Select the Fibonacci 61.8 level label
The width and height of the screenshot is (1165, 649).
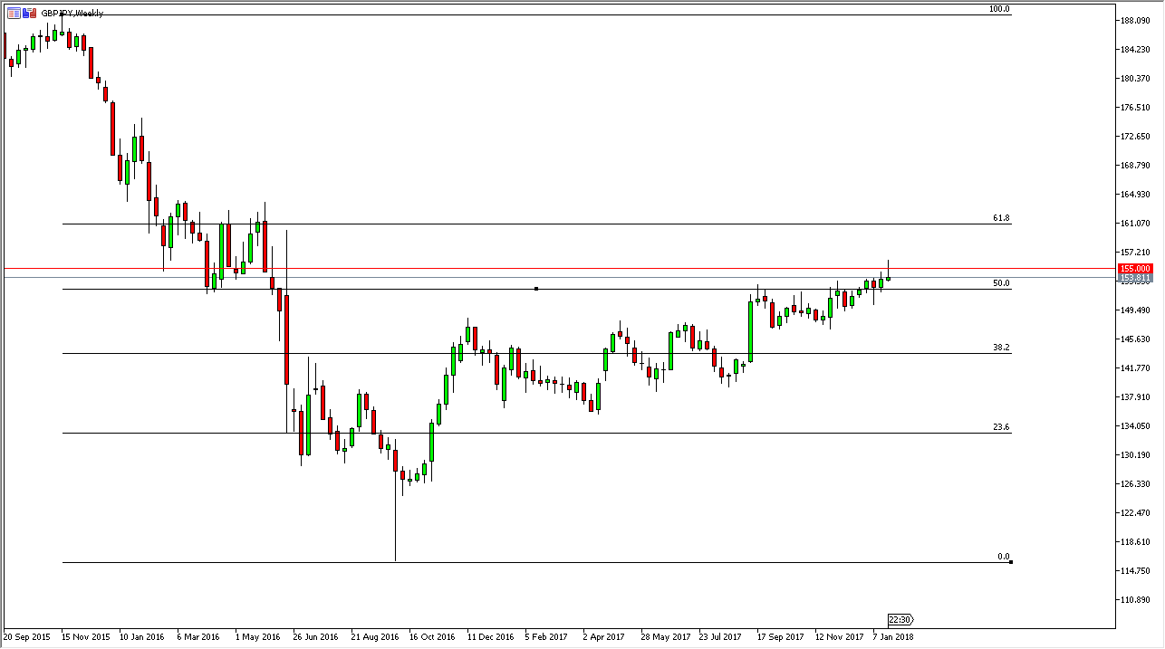coord(1001,218)
